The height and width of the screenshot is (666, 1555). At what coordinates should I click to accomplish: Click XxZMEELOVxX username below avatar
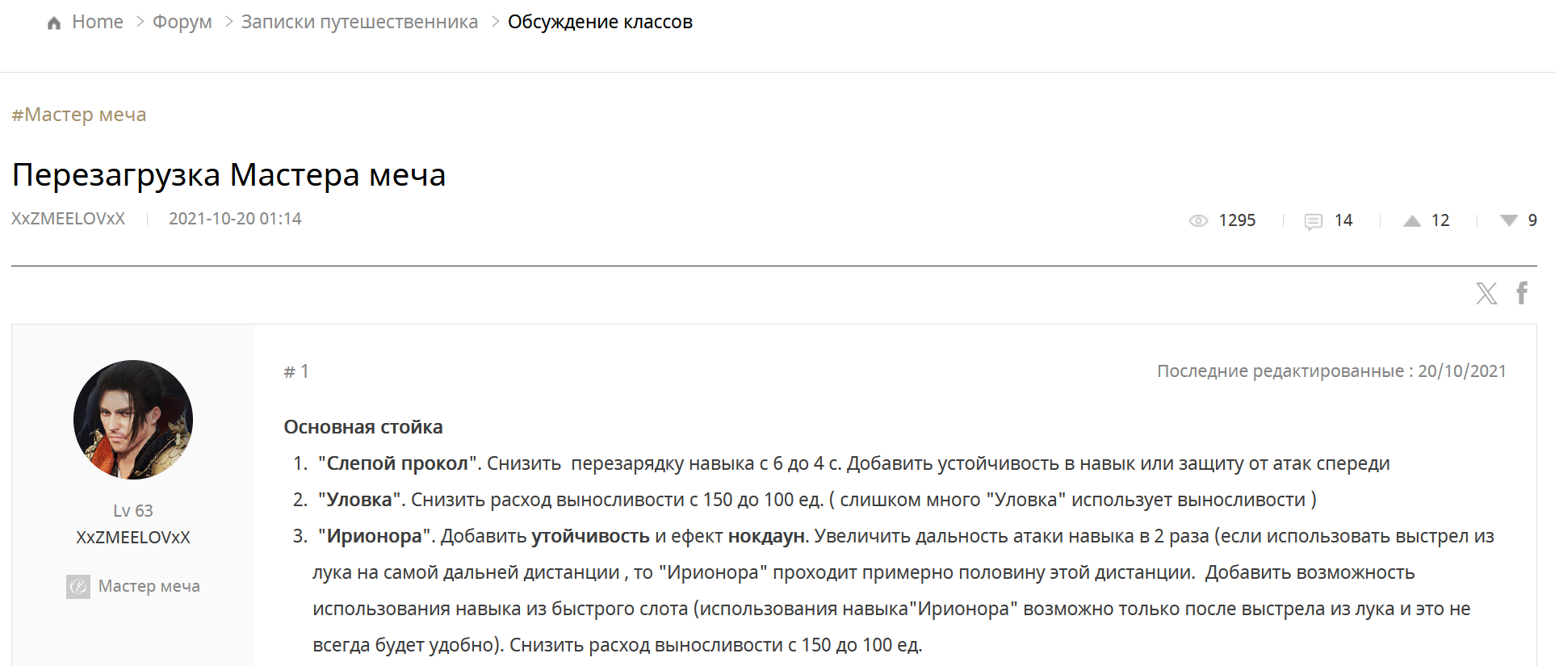click(x=133, y=538)
